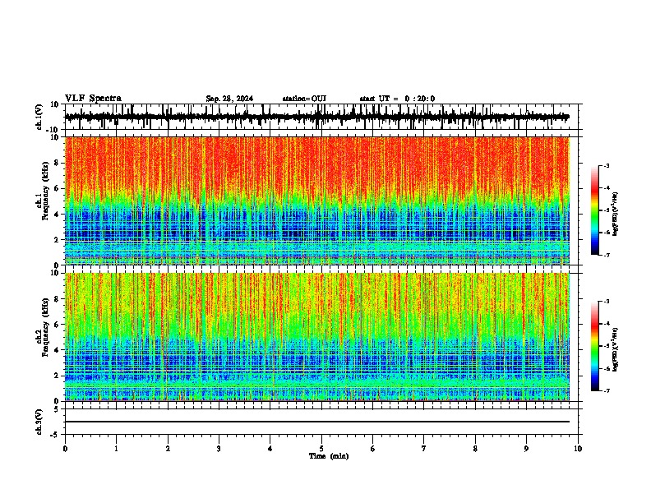Click time axis tick label "3"
This screenshot has width=651, height=503.
tap(219, 449)
